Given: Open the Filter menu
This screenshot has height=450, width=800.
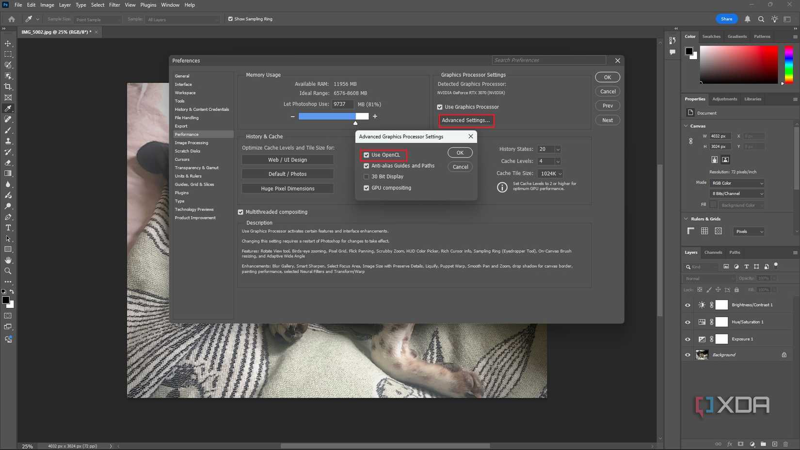Looking at the screenshot, I should pyautogui.click(x=114, y=4).
